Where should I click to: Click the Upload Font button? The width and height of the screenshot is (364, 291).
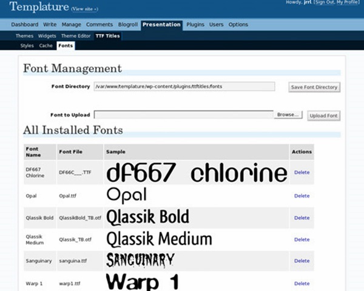[x=323, y=116]
